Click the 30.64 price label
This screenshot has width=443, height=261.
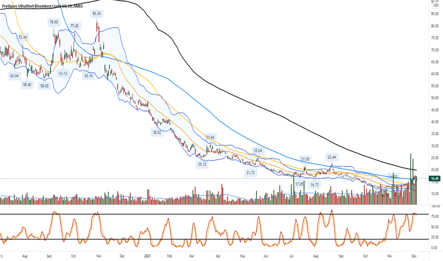210,138
